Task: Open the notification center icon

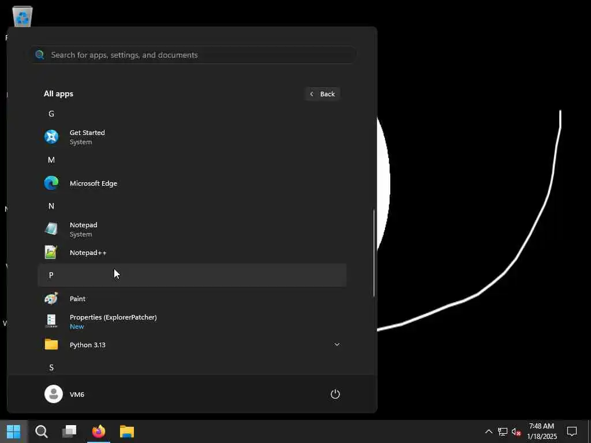Action: pos(572,431)
